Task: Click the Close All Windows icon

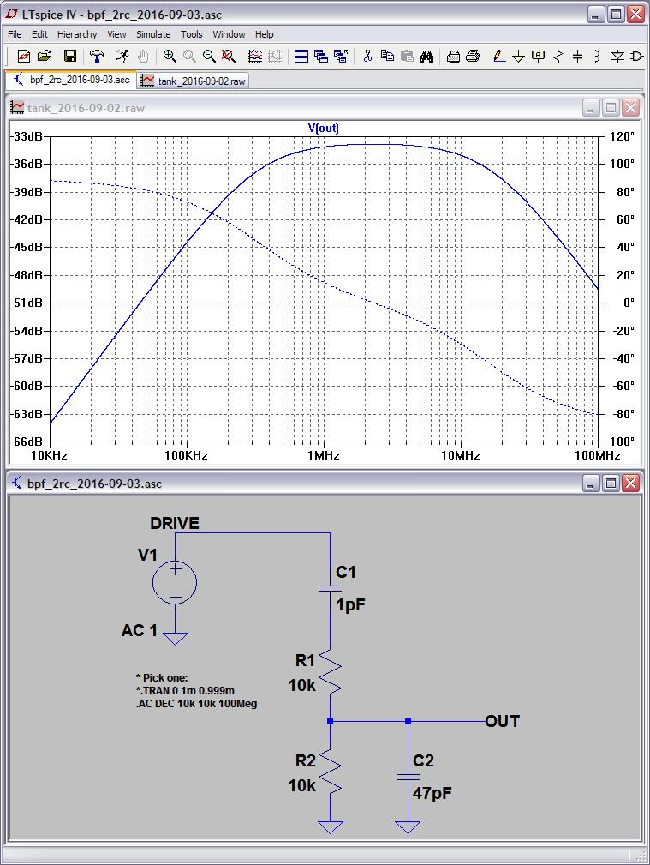Action: (341, 56)
